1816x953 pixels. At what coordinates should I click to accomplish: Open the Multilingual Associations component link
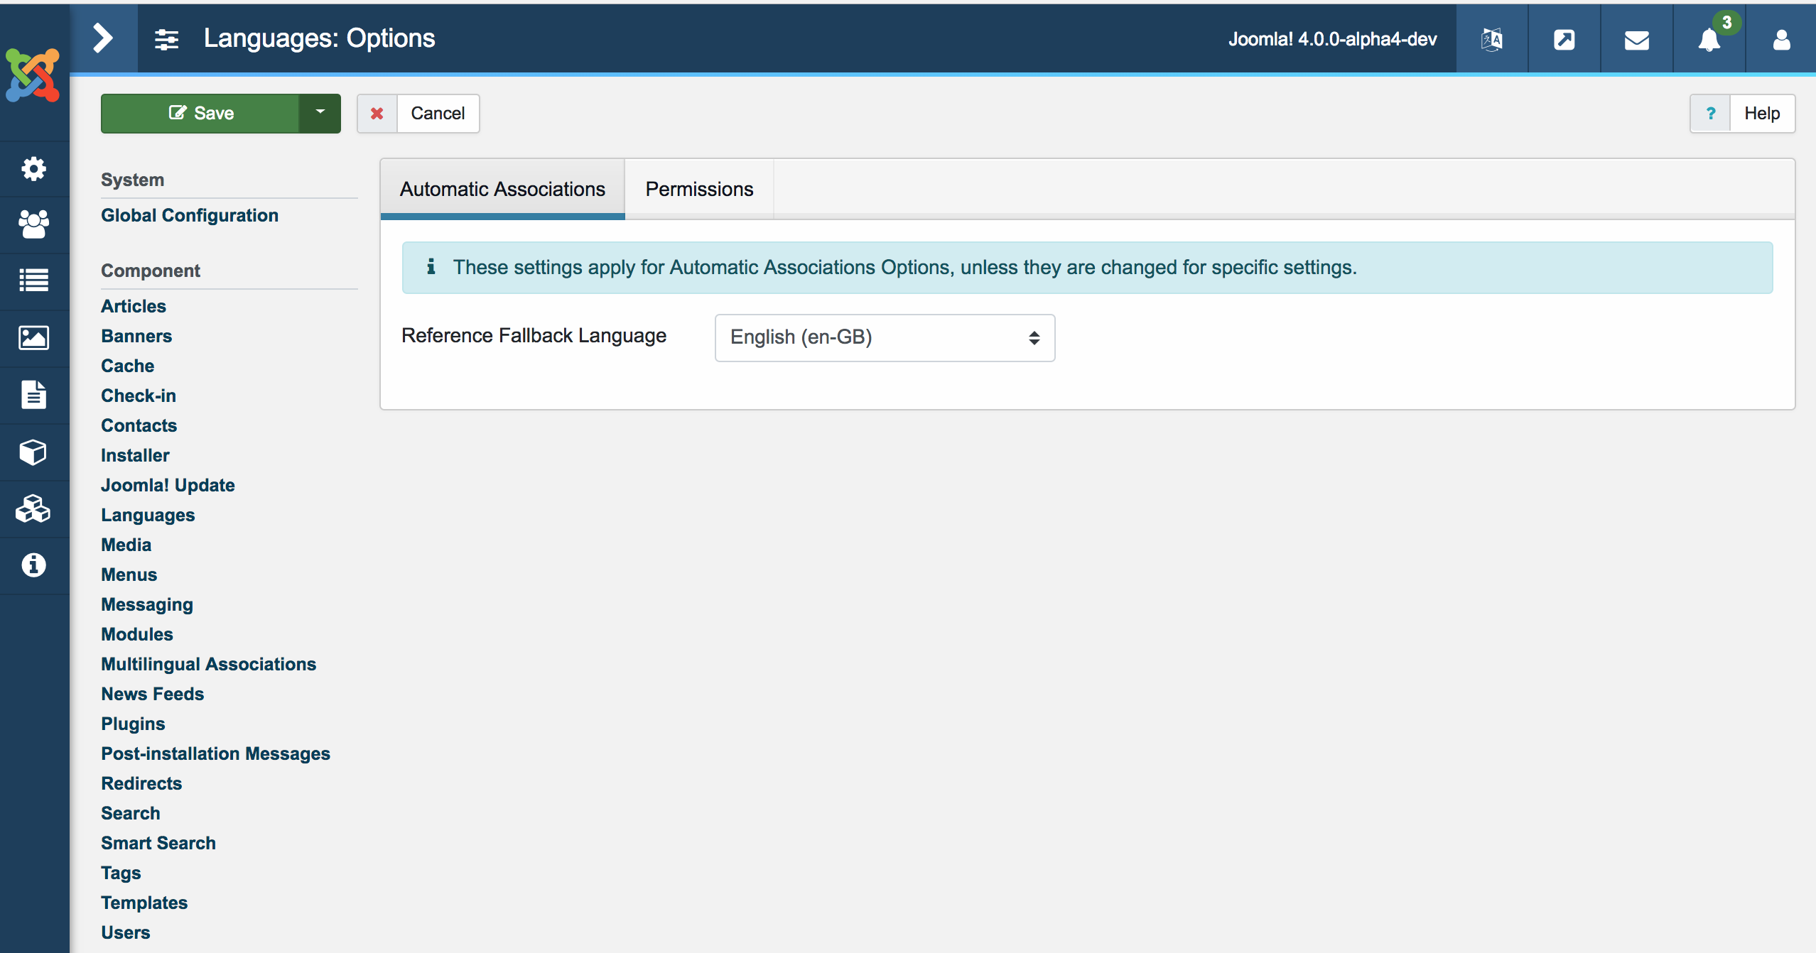tap(208, 664)
